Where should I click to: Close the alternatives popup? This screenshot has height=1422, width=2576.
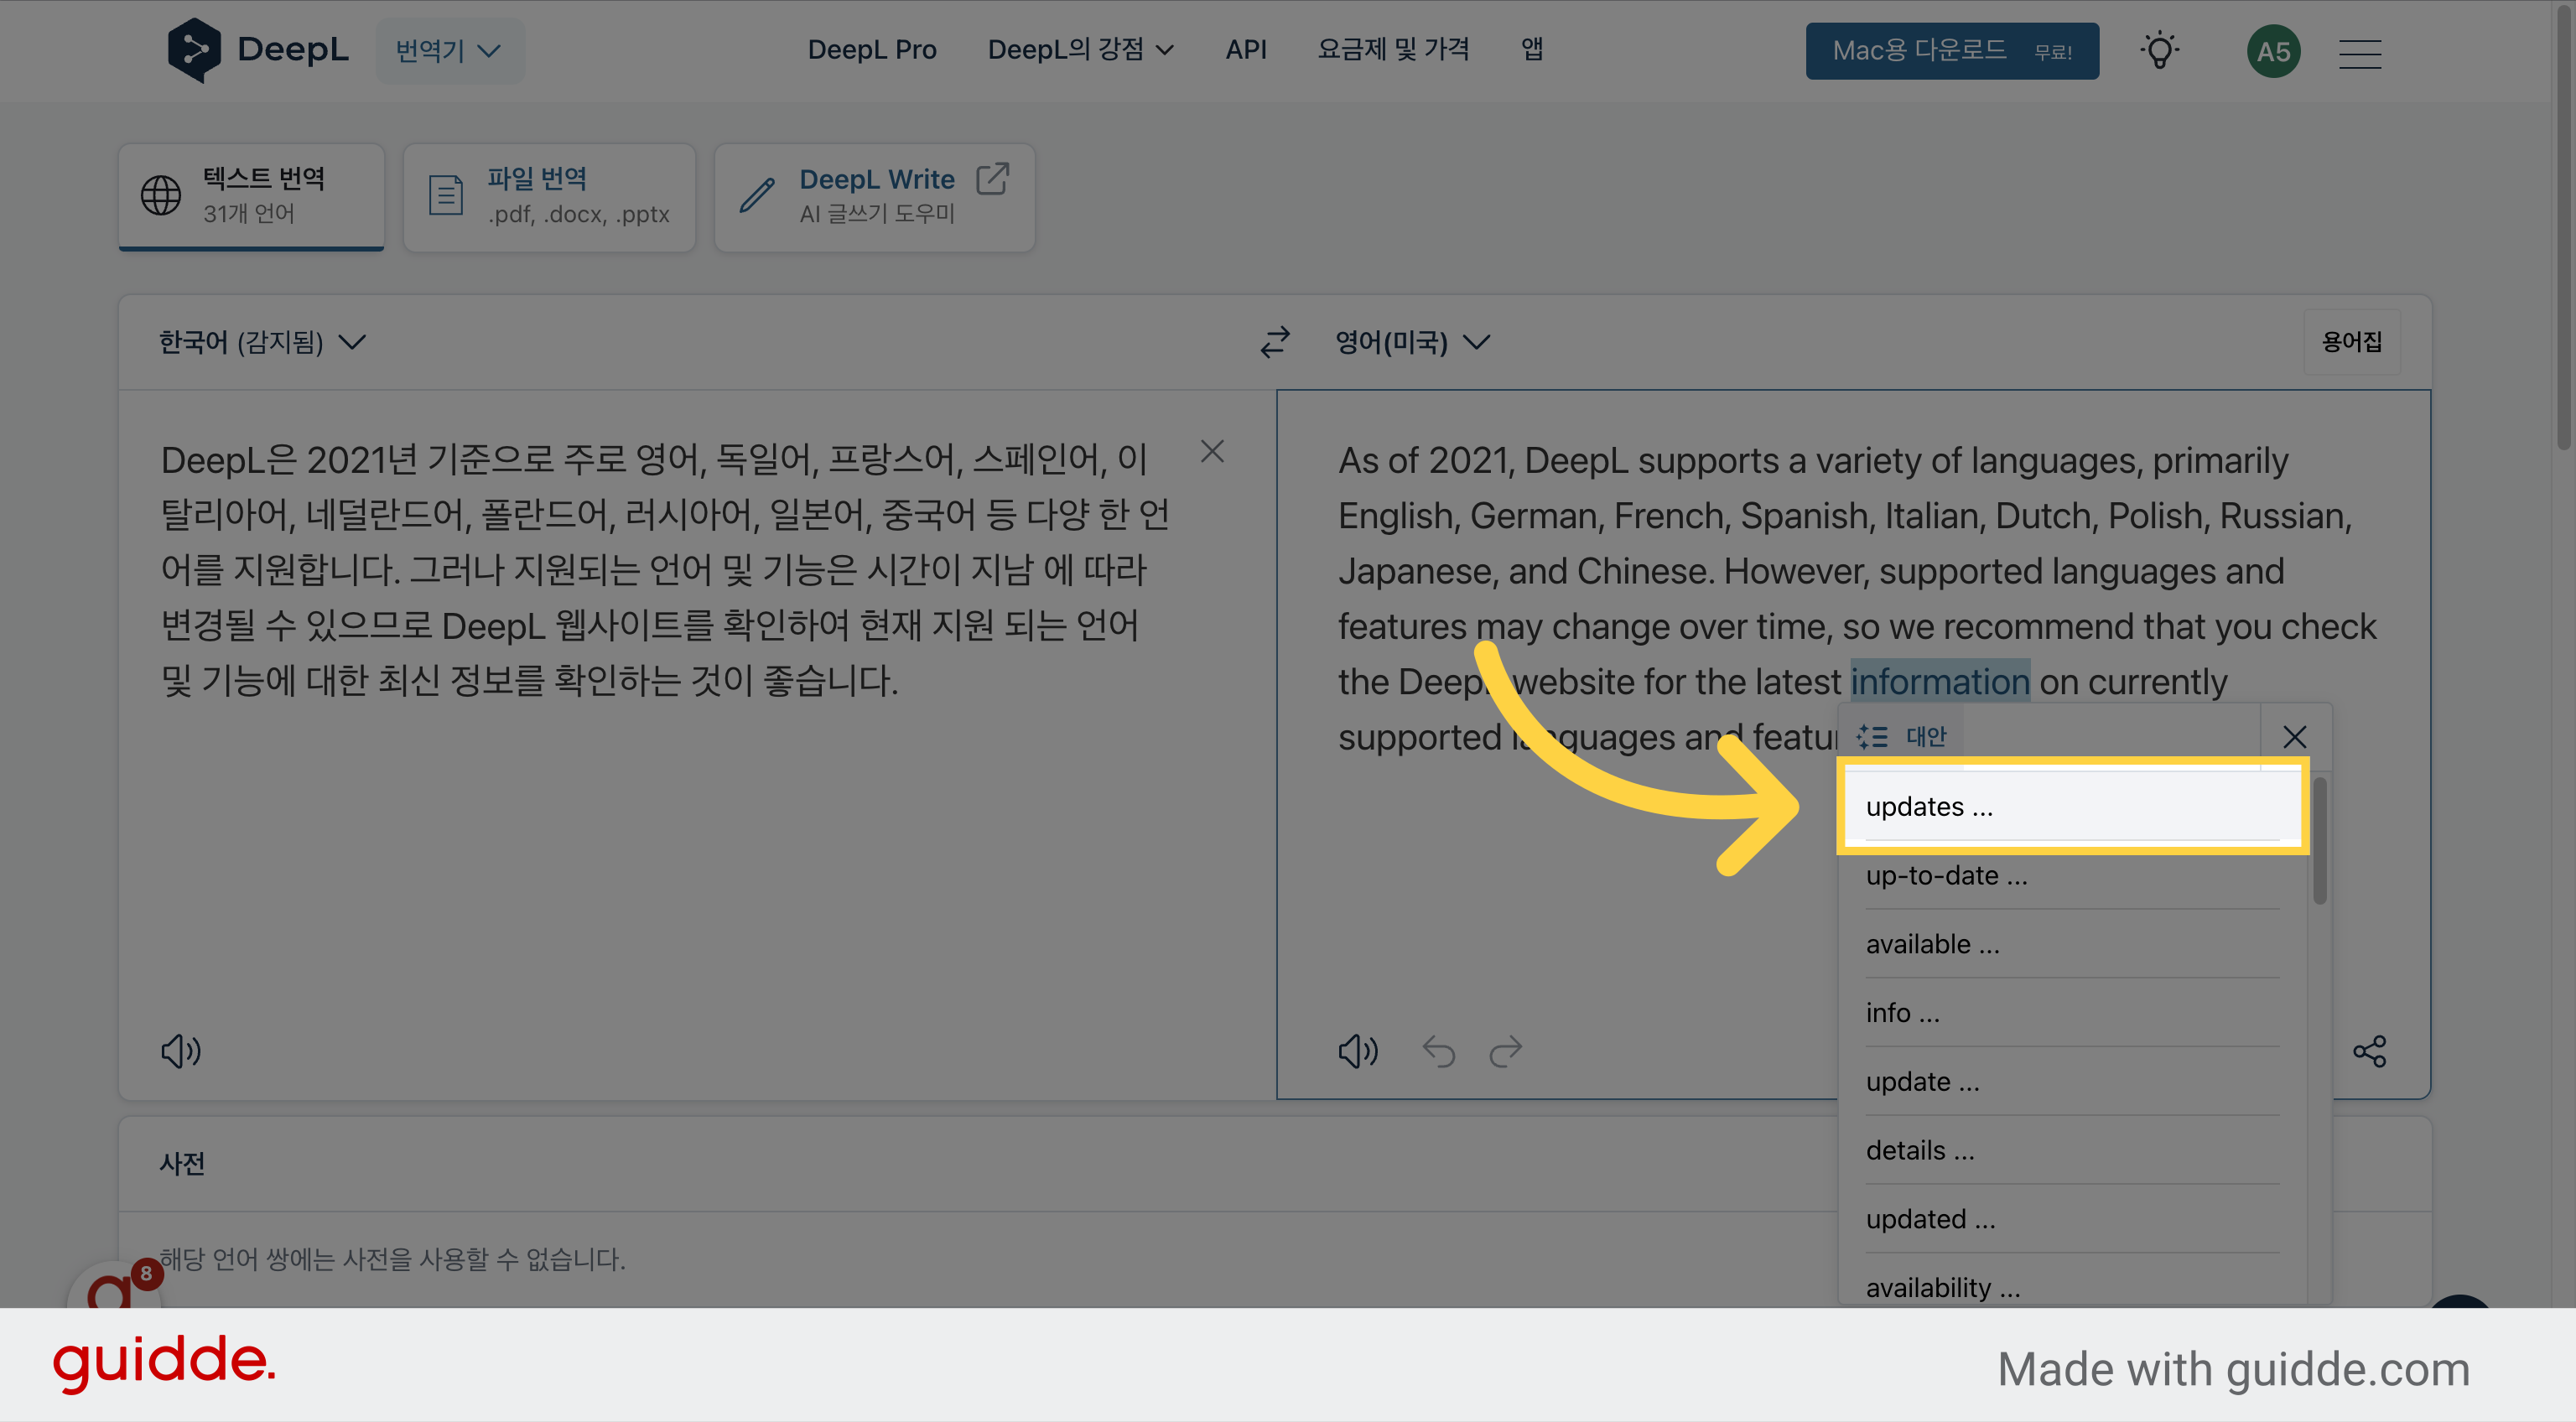2294,737
